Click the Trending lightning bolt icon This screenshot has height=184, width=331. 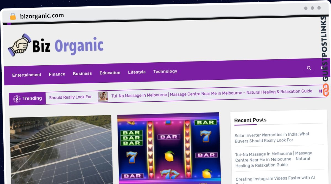(17, 99)
